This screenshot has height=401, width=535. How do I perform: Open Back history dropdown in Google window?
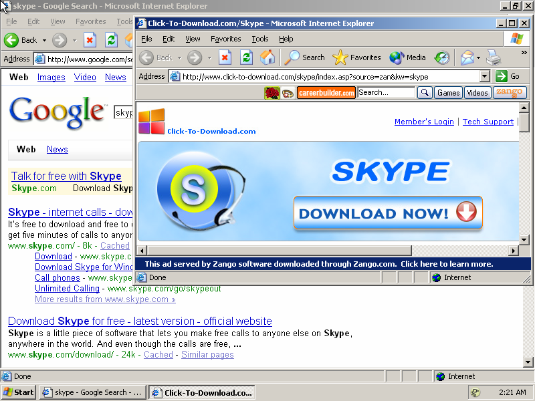(44, 40)
